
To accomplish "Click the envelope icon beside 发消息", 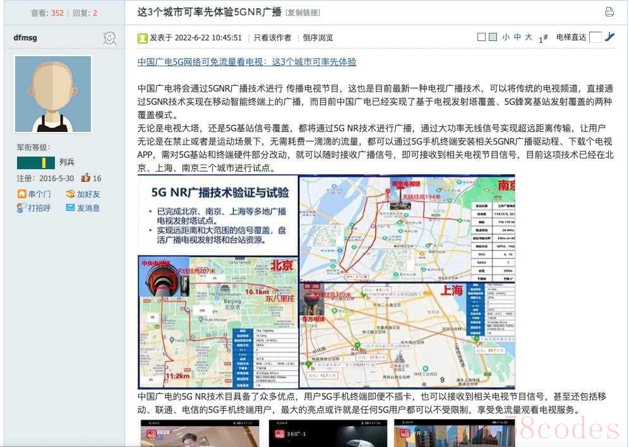I will [71, 208].
